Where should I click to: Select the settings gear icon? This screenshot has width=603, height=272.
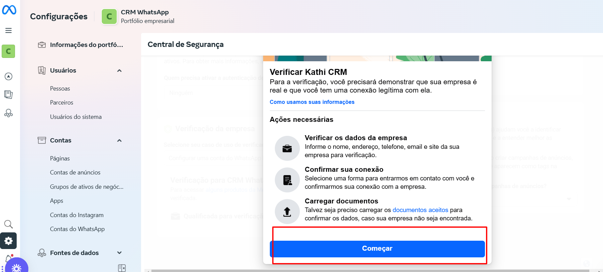[x=8, y=241]
